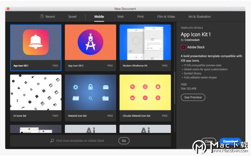Image resolution: width=251 pixels, height=156 pixels.
Task: Switch to Film & Video tab
Action: pyautogui.click(x=166, y=17)
